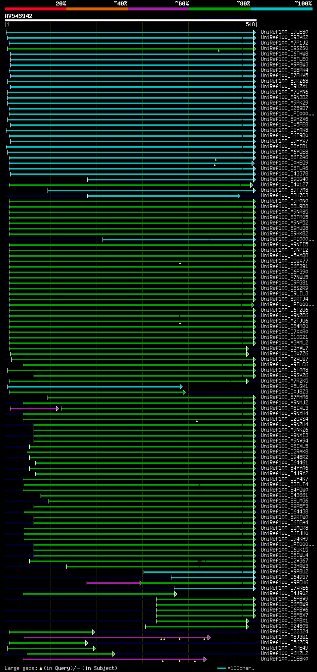Viewport: 317px width, 672px height.
Task: Select label UniRef100_A7QYN6
Action: click(284, 92)
